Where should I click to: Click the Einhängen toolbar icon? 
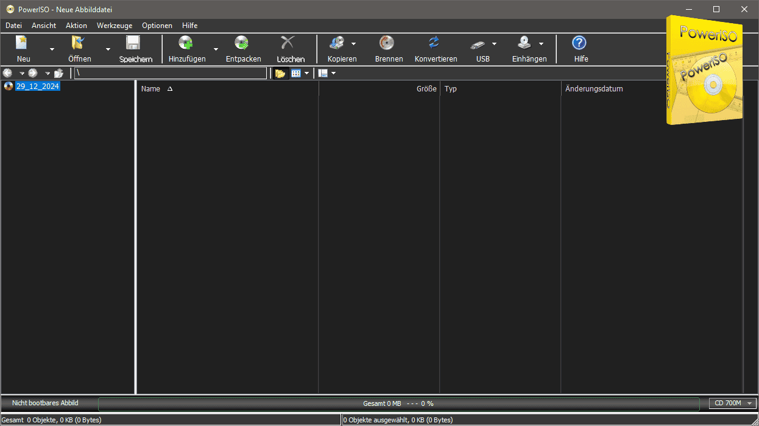[524, 43]
